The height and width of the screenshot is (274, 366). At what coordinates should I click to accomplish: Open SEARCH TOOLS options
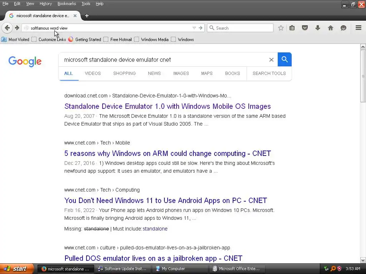click(x=269, y=73)
